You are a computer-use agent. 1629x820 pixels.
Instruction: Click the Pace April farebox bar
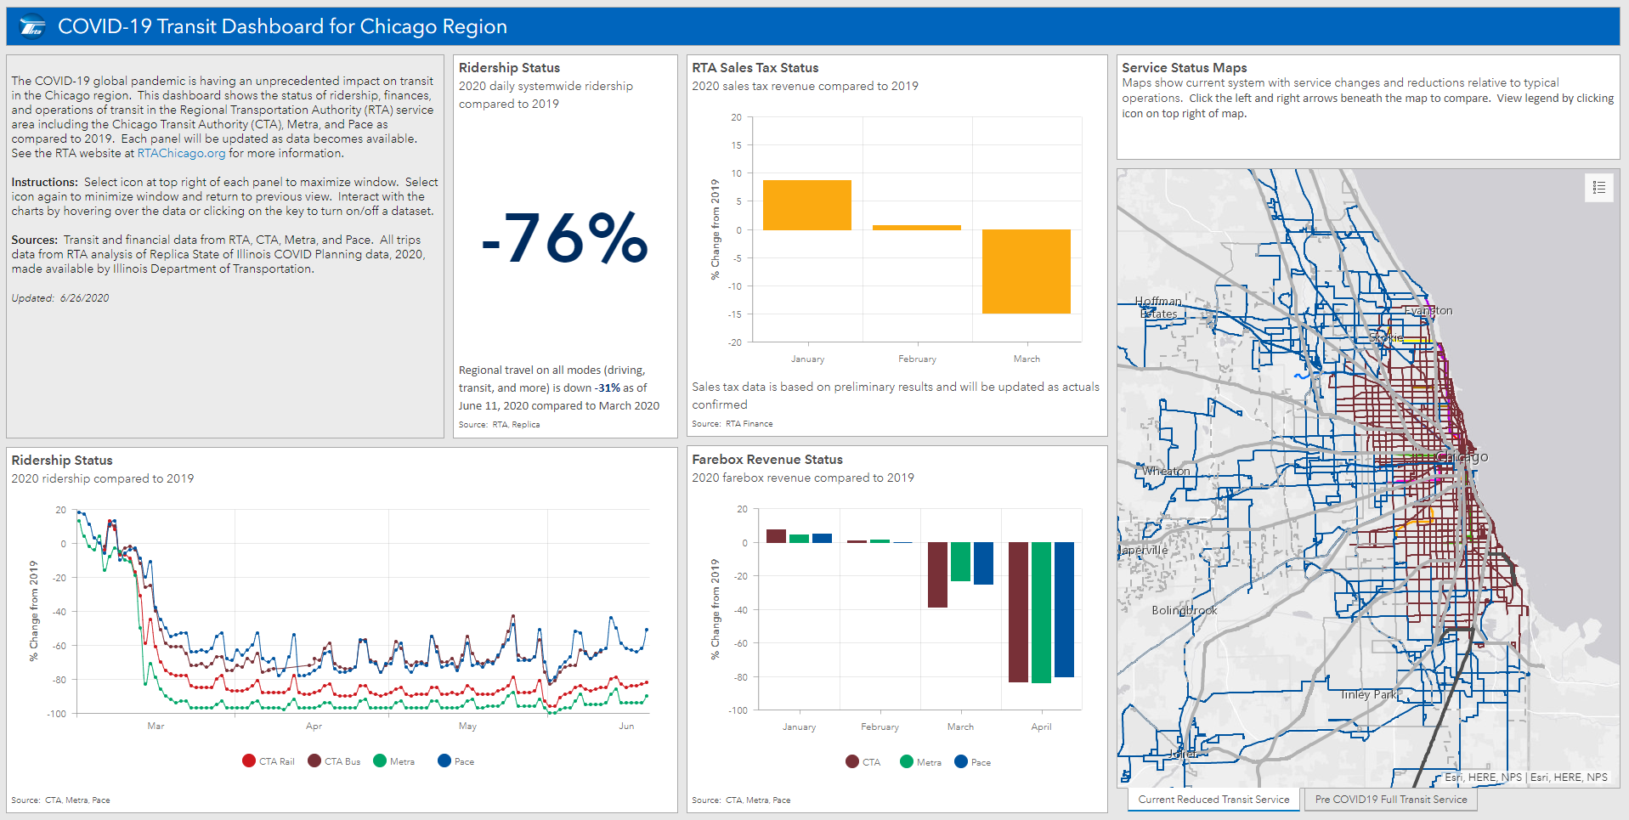[x=1064, y=609]
